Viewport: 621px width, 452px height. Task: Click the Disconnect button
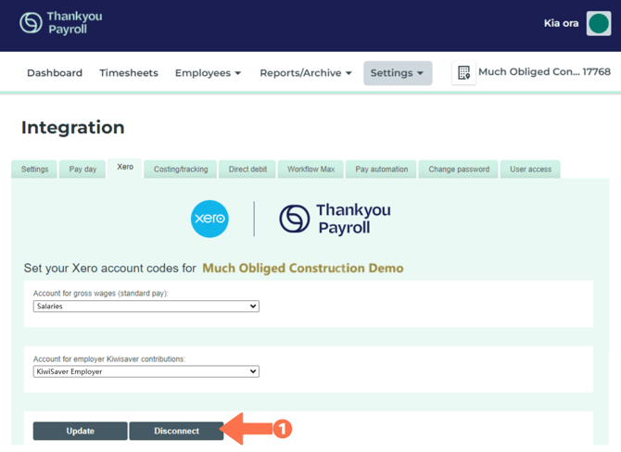177,431
